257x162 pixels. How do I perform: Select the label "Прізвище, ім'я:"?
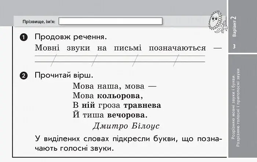point(39,22)
